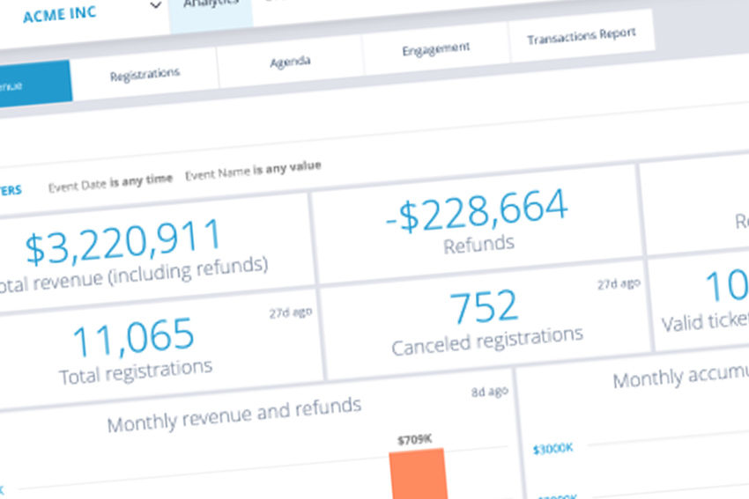Click the 8d ago label on Monthly revenue chart
The height and width of the screenshot is (499, 749).
pyautogui.click(x=490, y=393)
